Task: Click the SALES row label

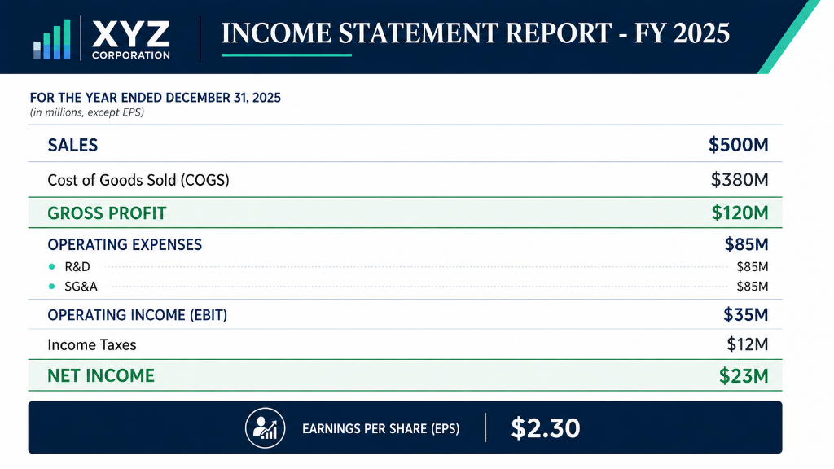Action: 72,145
